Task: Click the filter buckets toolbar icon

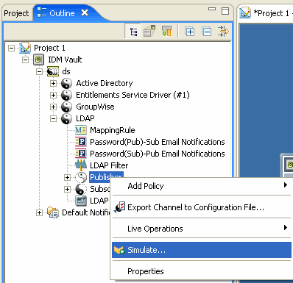Action: [x=167, y=31]
